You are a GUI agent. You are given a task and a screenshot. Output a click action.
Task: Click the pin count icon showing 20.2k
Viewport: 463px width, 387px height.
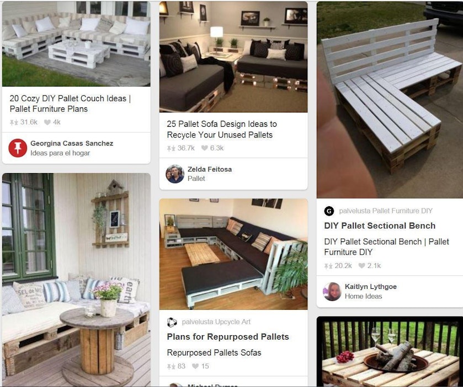(x=328, y=266)
